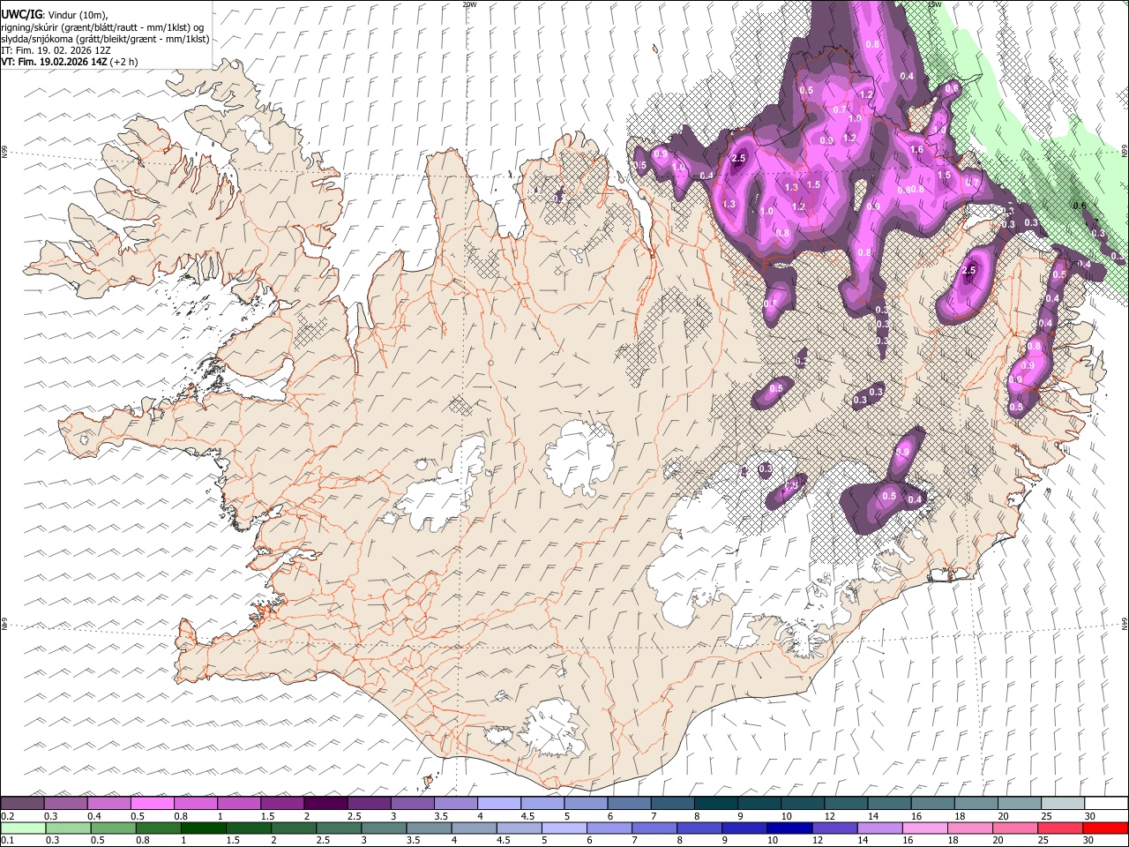Select the '64N' latitude label on right edge
Image resolution: width=1129 pixels, height=847 pixels.
click(1125, 623)
